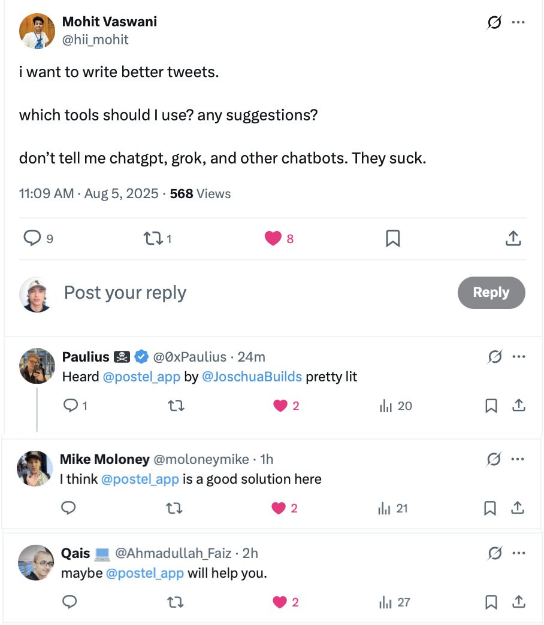
Task: View analytics for Mike Moloney's reply
Action: [392, 508]
